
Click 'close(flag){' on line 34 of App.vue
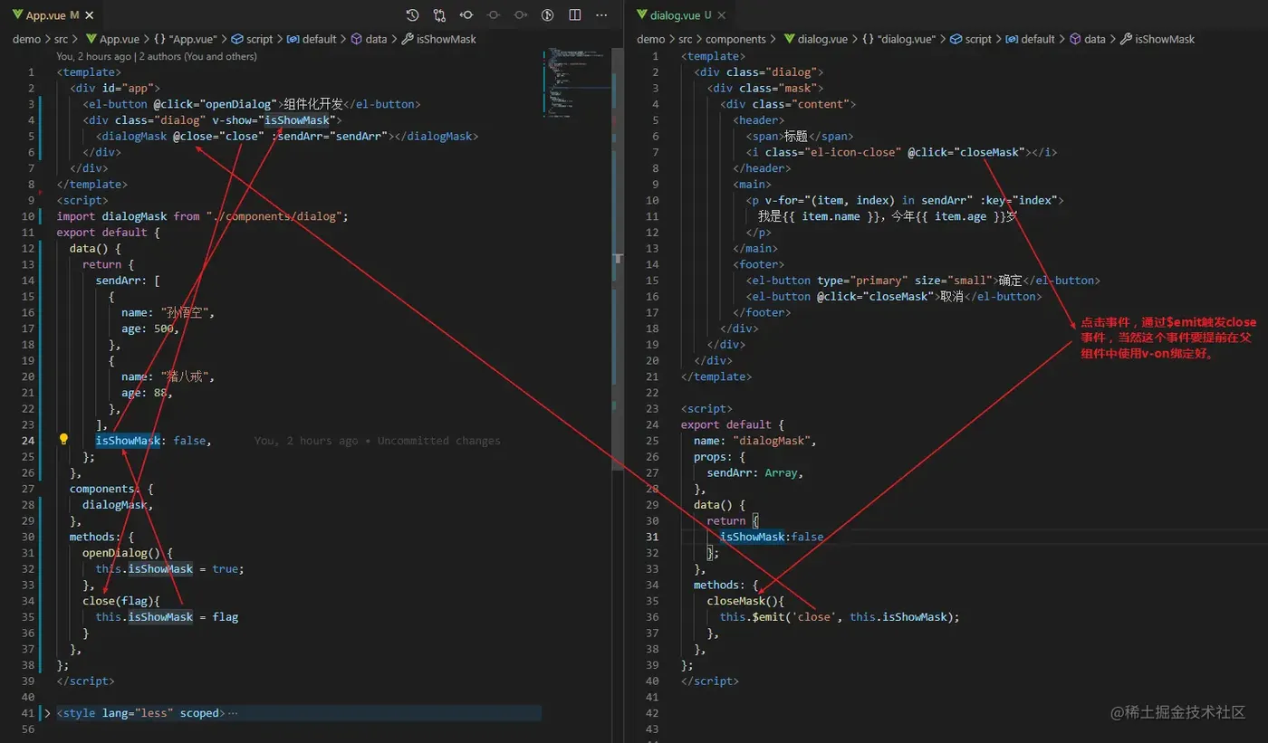(x=121, y=600)
